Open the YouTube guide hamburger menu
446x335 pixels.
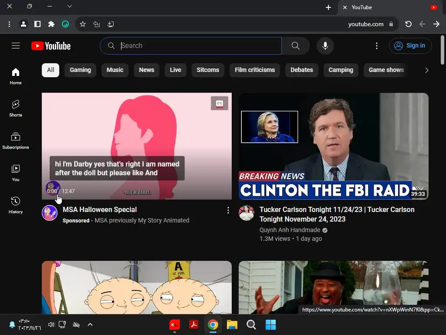16,45
